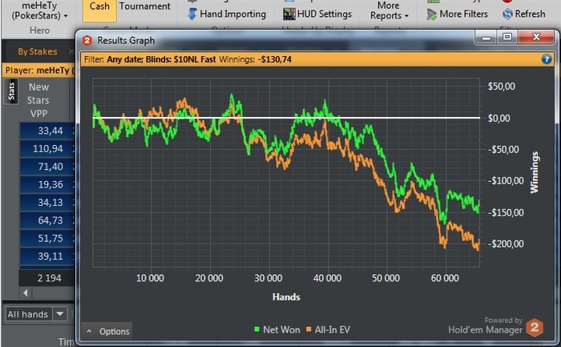561x347 pixels.
Task: Click the Results Graph title icon
Action: [x=87, y=40]
